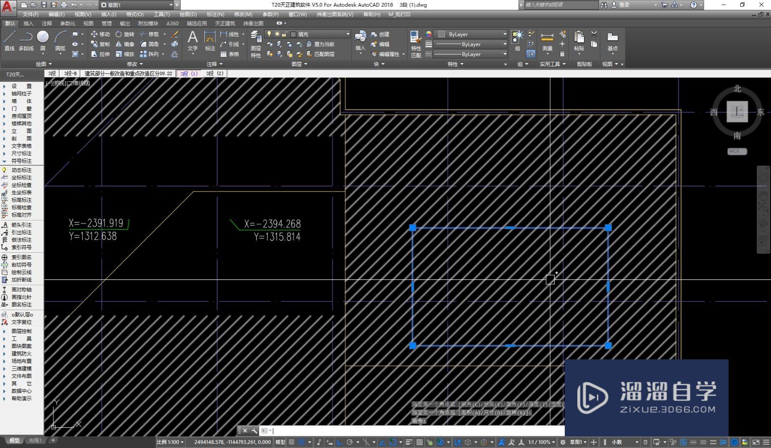Select the Polyline (多段线) tool

tap(26, 41)
